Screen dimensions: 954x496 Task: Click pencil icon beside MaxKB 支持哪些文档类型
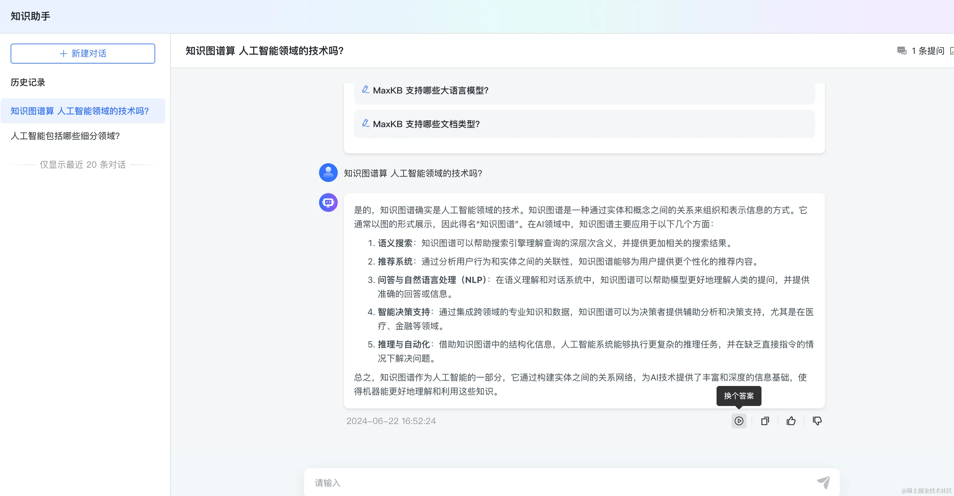[366, 123]
